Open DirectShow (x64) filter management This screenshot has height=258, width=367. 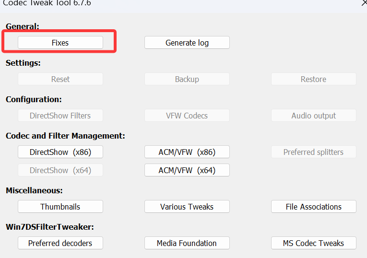coord(60,170)
